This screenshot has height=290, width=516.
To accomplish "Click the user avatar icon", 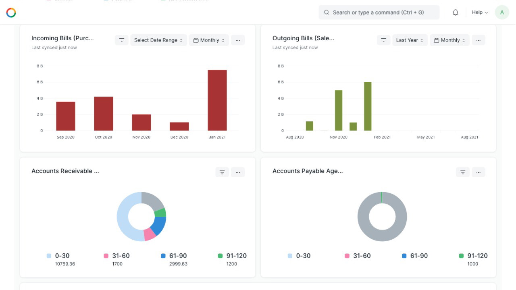I will click(502, 12).
